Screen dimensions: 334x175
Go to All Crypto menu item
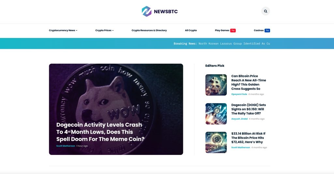[191, 30]
